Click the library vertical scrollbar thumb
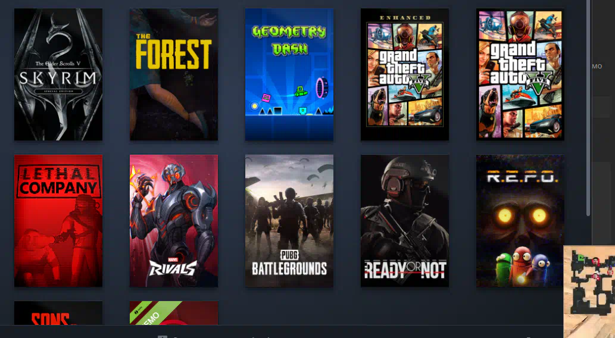615x338 pixels. click(588, 108)
